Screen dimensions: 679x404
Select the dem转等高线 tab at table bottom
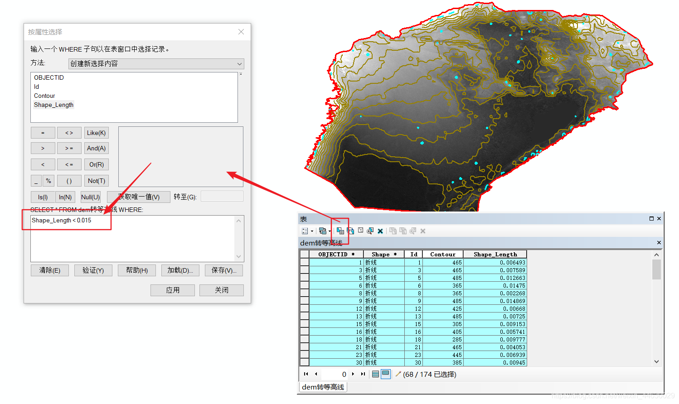click(x=323, y=387)
